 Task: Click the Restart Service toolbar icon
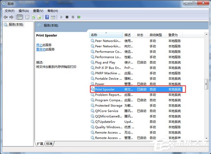point(79,17)
